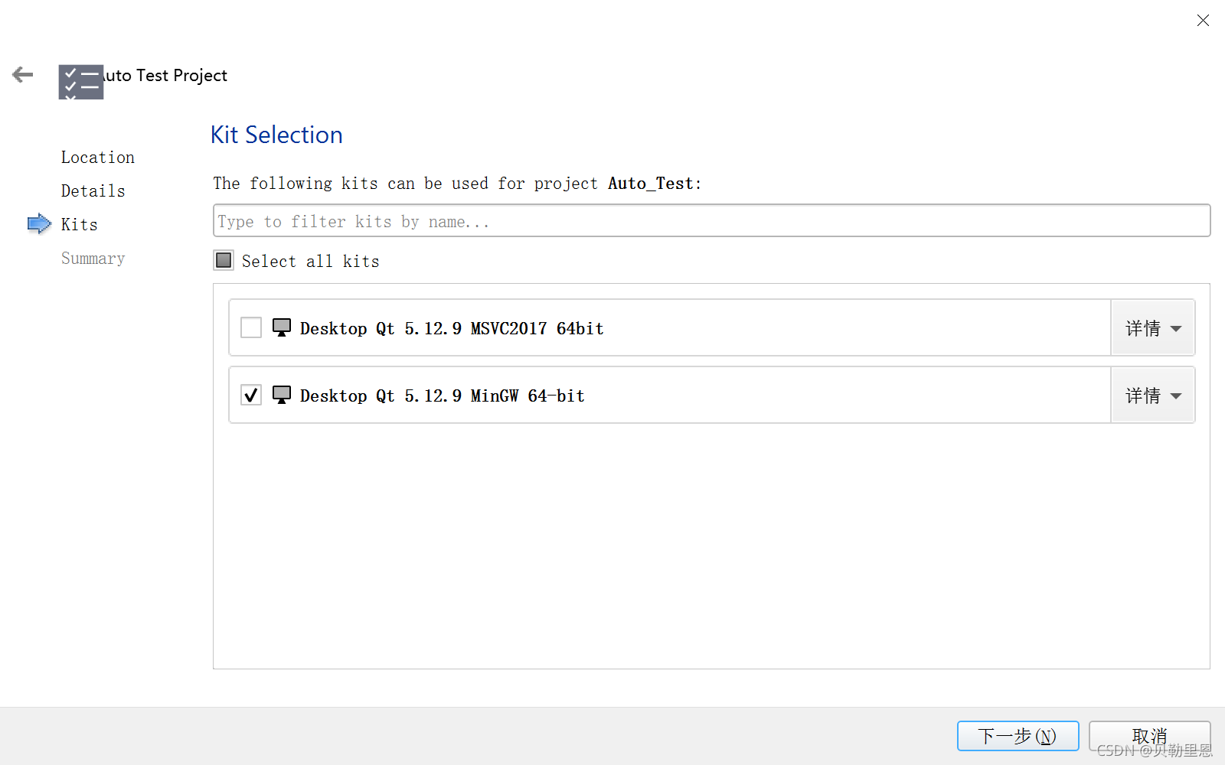Click the monitor icon for MSVC2017 kit
Screen dimensions: 1225x765
[282, 328]
